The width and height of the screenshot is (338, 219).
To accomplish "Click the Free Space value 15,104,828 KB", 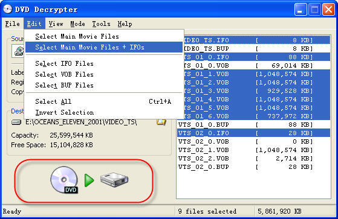I will (x=71, y=145).
